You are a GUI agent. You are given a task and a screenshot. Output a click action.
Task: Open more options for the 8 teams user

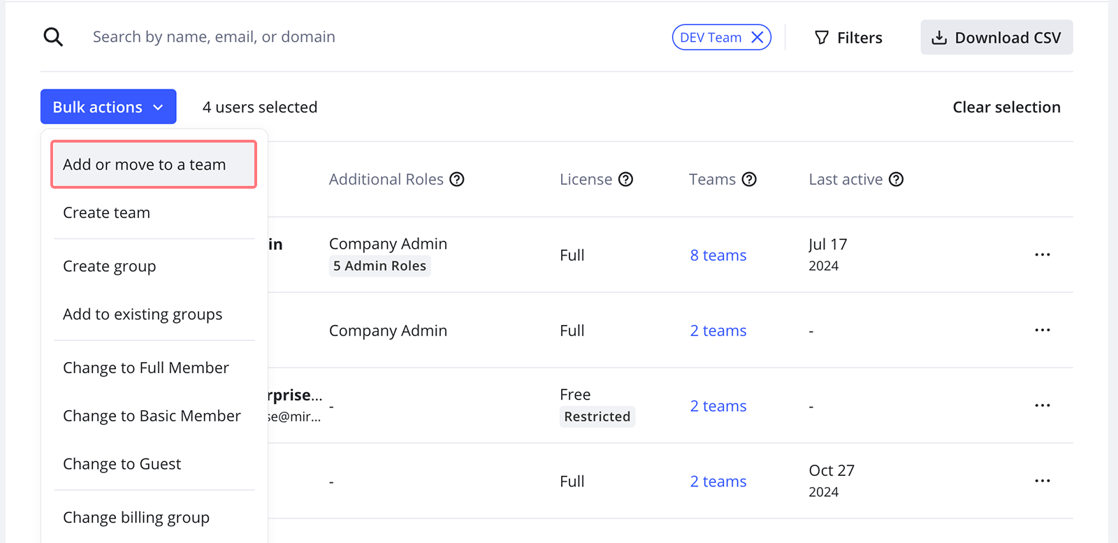click(x=1042, y=255)
